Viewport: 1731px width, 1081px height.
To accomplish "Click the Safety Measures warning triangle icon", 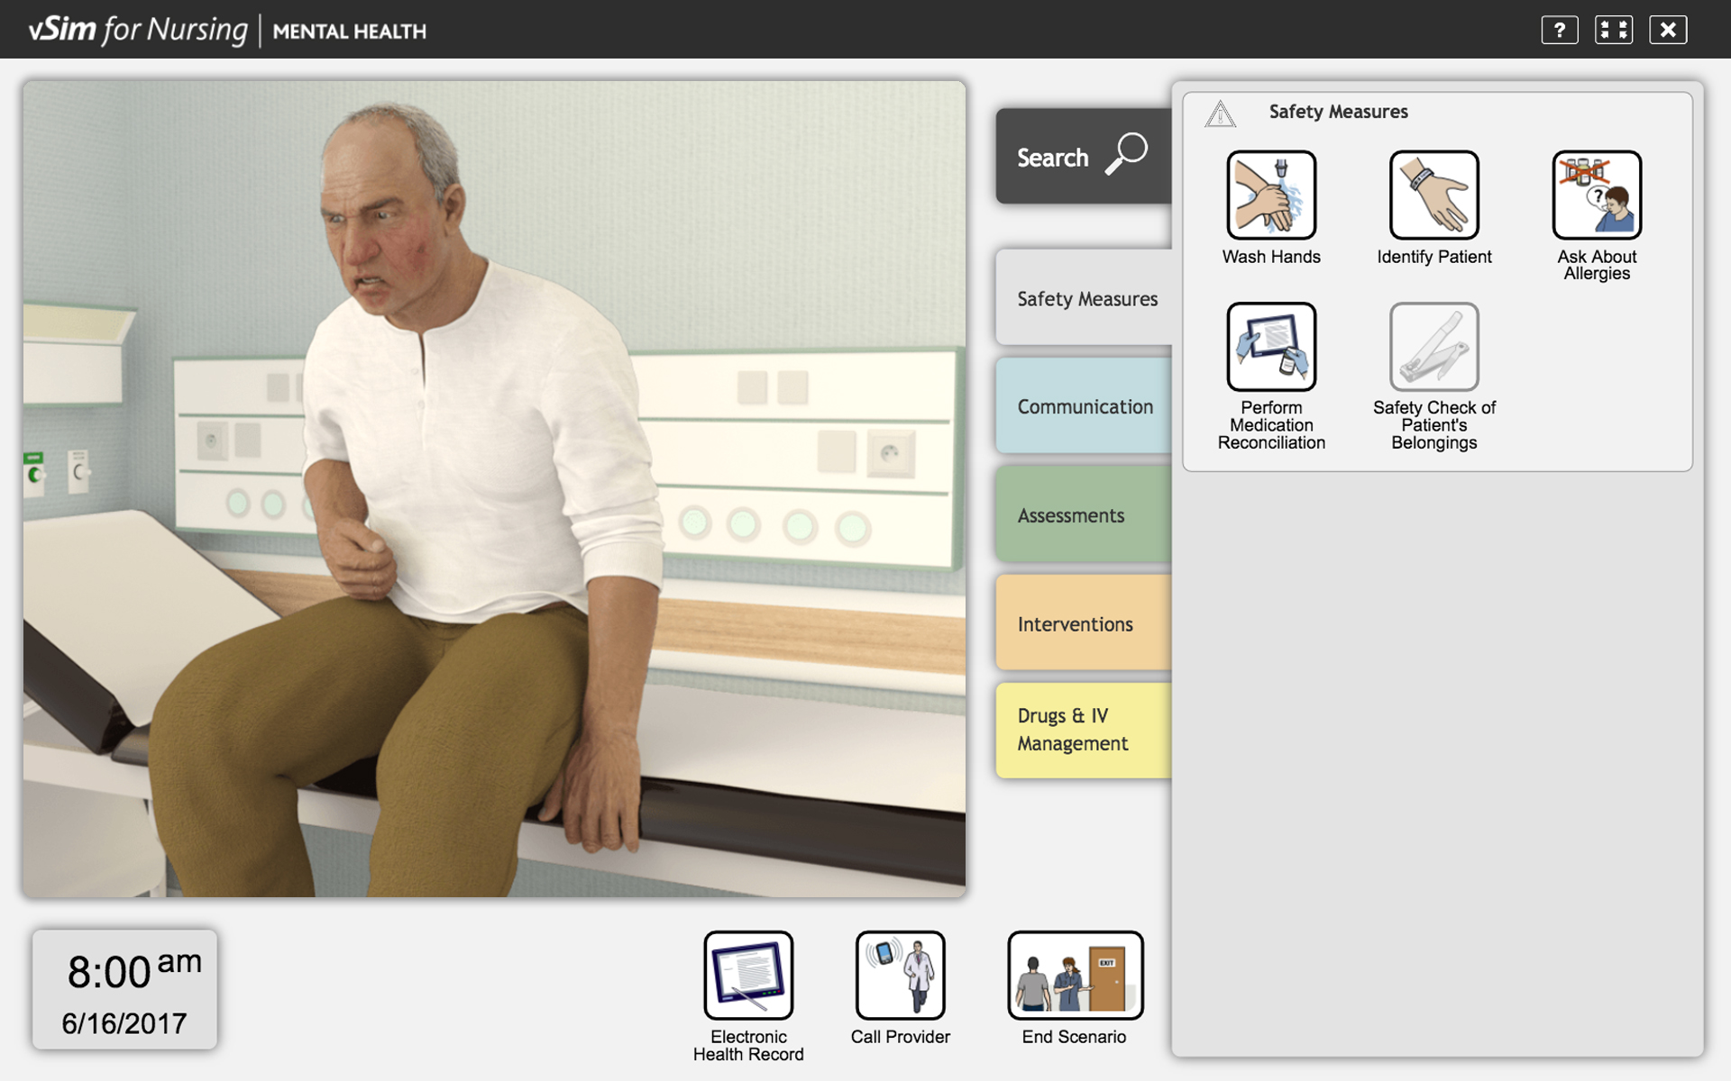I will click(x=1220, y=114).
